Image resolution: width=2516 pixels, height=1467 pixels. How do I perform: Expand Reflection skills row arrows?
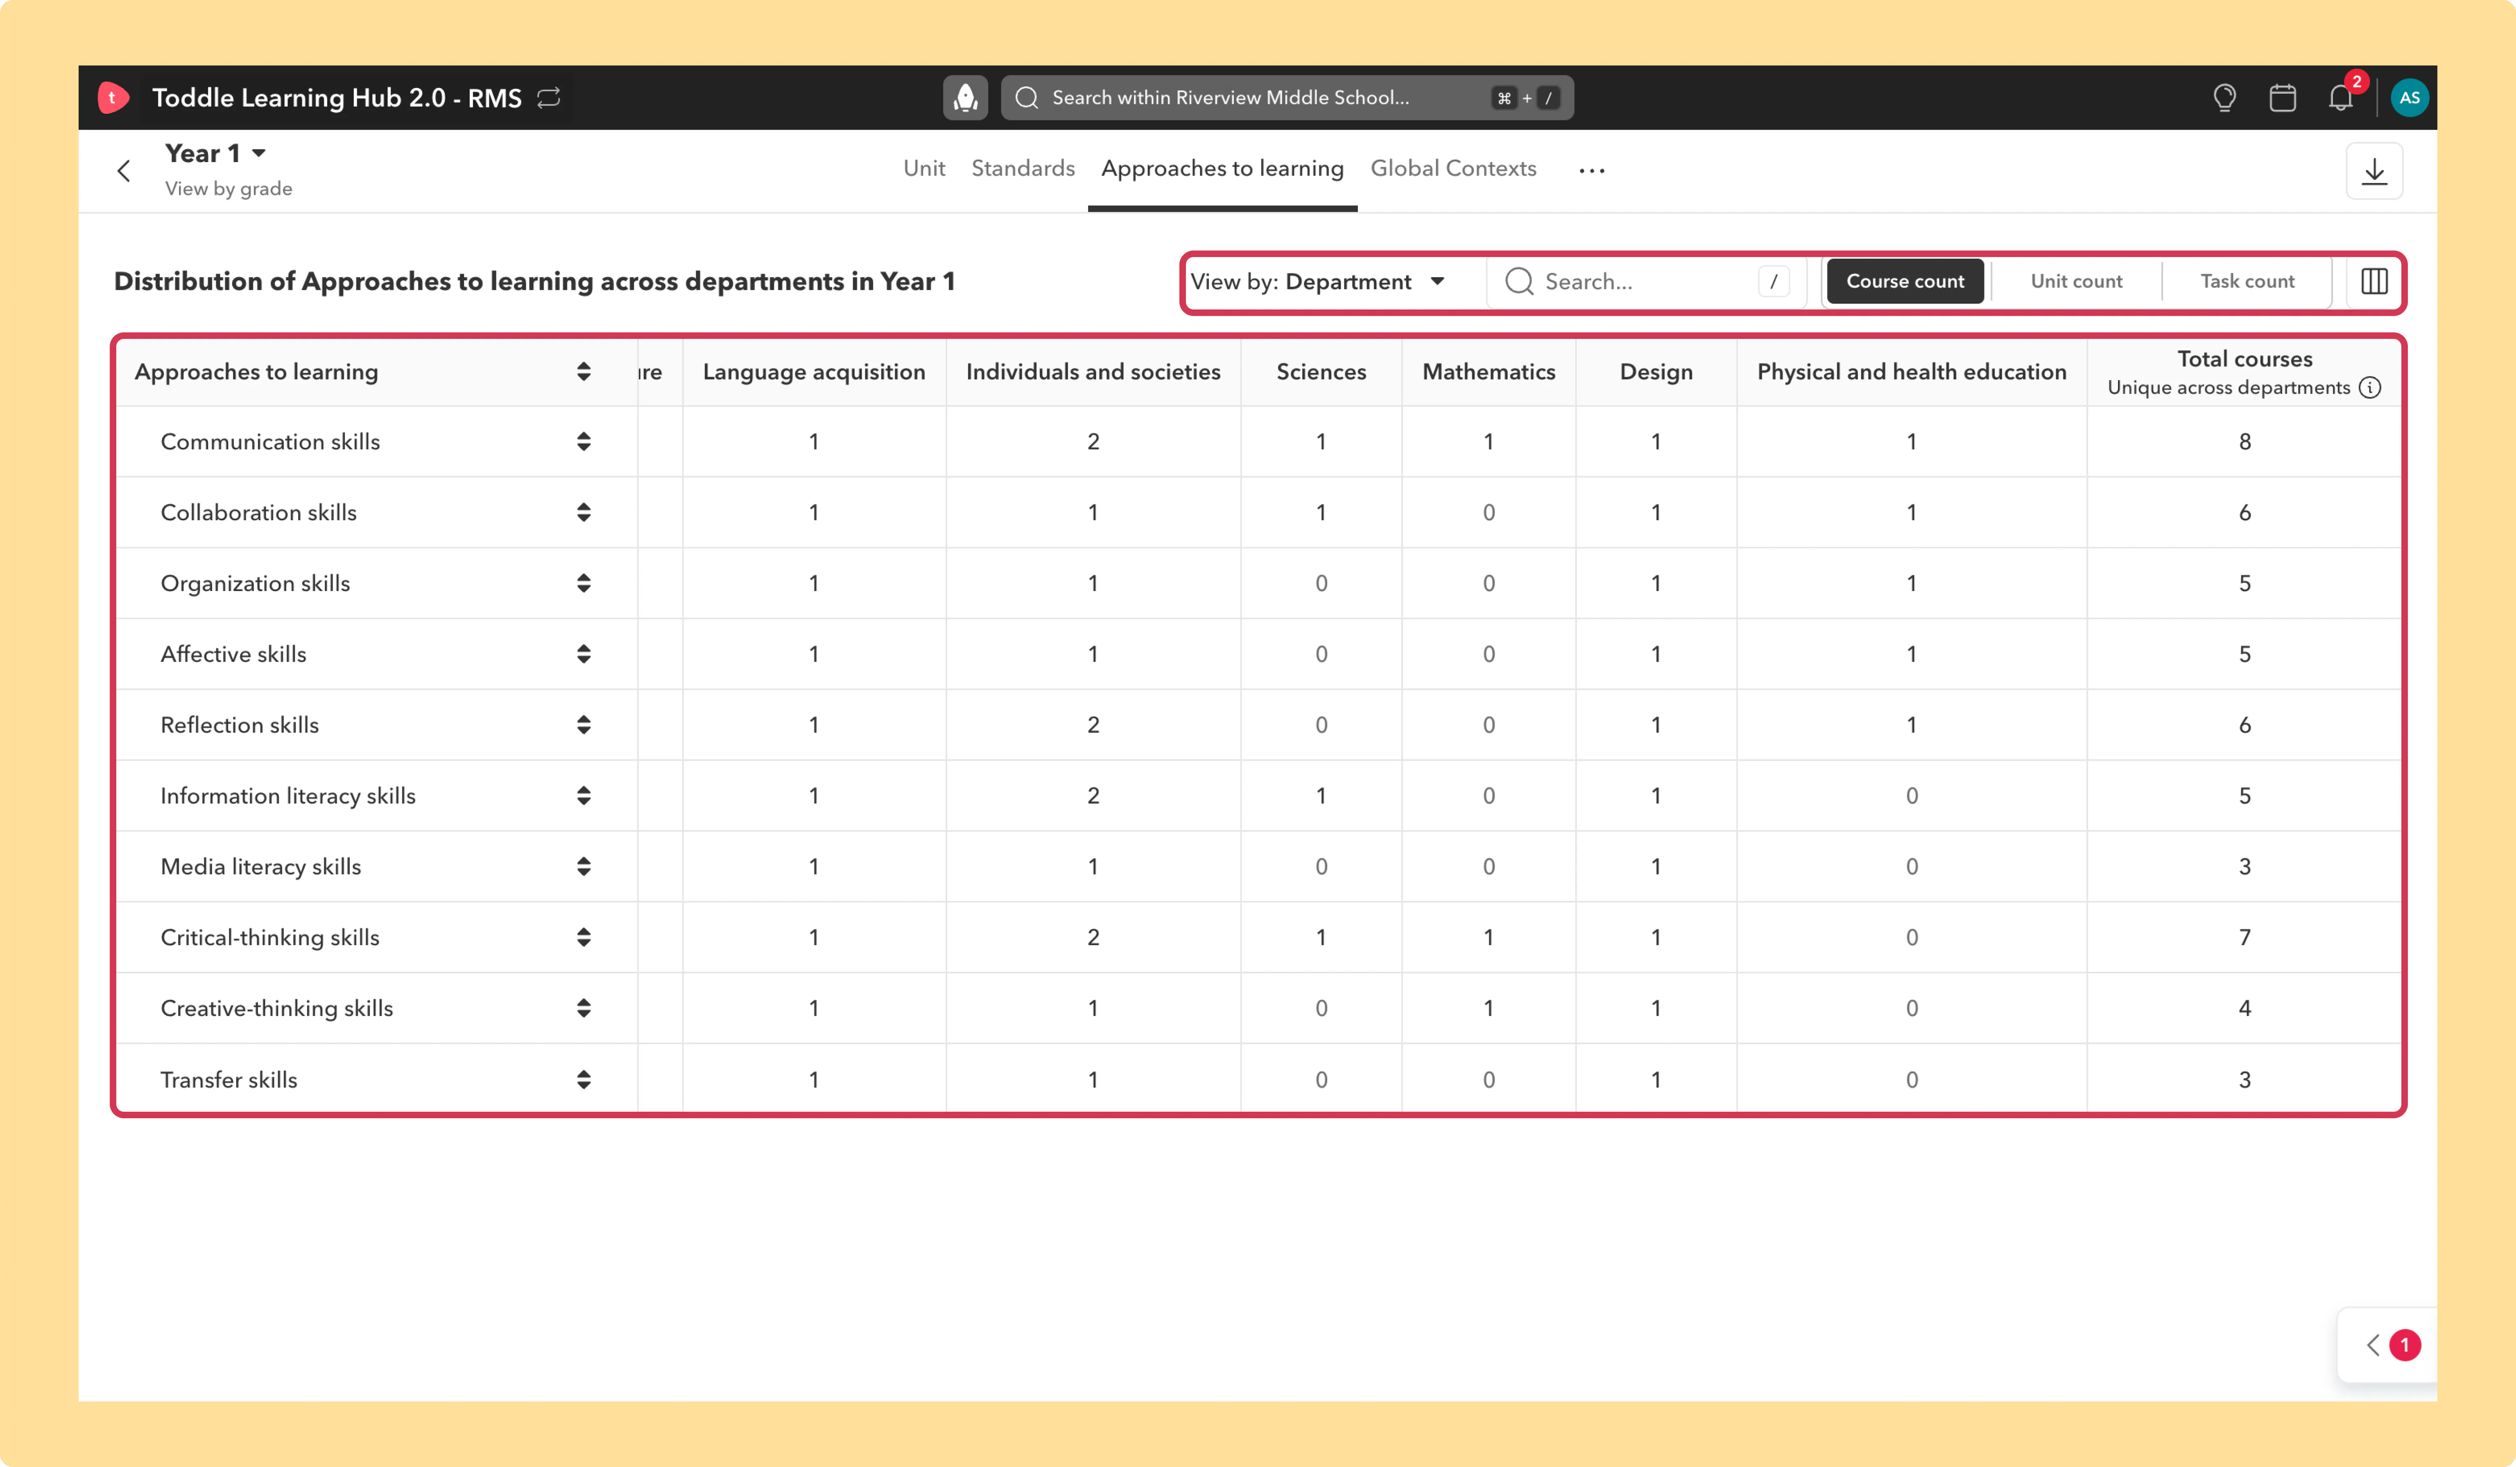coord(583,724)
